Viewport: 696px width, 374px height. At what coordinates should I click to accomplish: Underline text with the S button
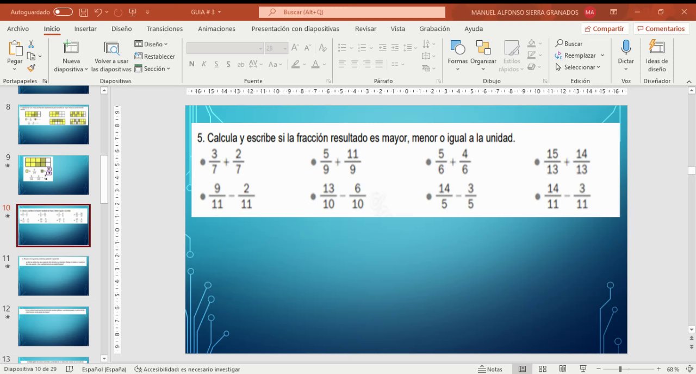point(216,64)
